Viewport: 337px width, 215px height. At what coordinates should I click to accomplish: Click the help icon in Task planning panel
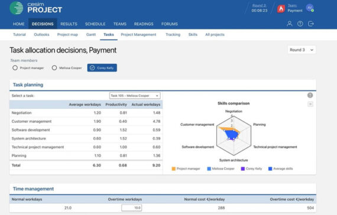[310, 95]
